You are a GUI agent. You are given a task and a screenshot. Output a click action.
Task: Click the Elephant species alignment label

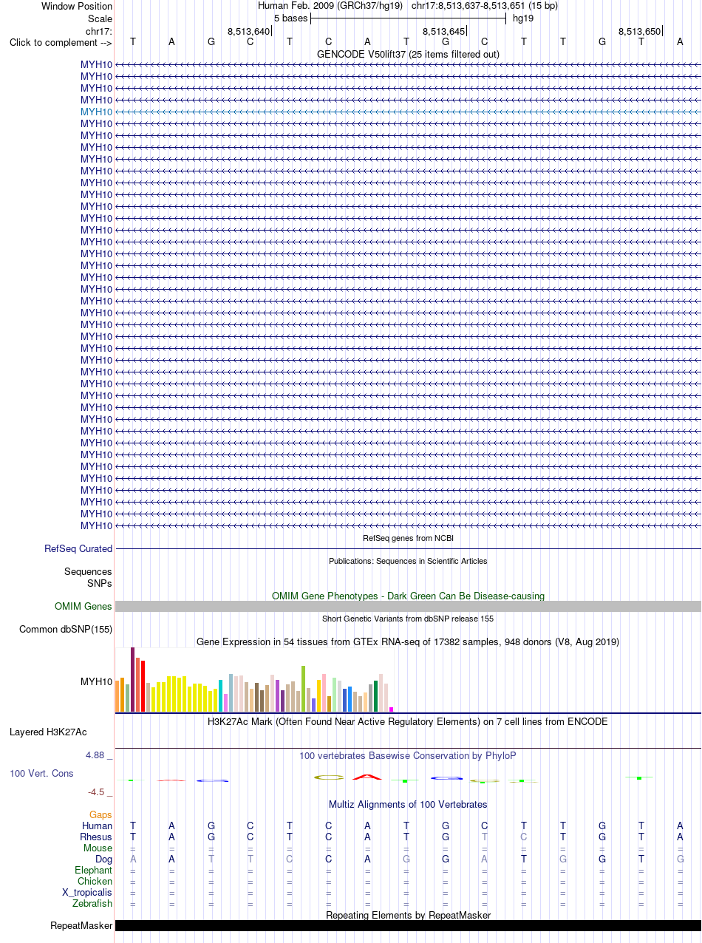[x=93, y=870]
